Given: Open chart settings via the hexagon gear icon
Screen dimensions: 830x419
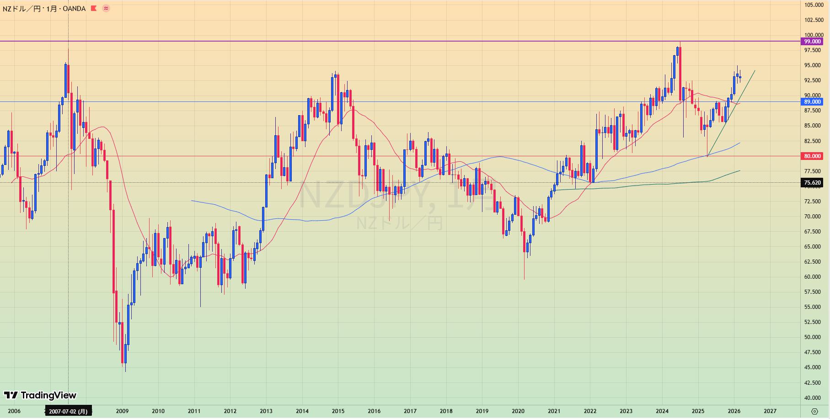Looking at the screenshot, I should 814,411.
